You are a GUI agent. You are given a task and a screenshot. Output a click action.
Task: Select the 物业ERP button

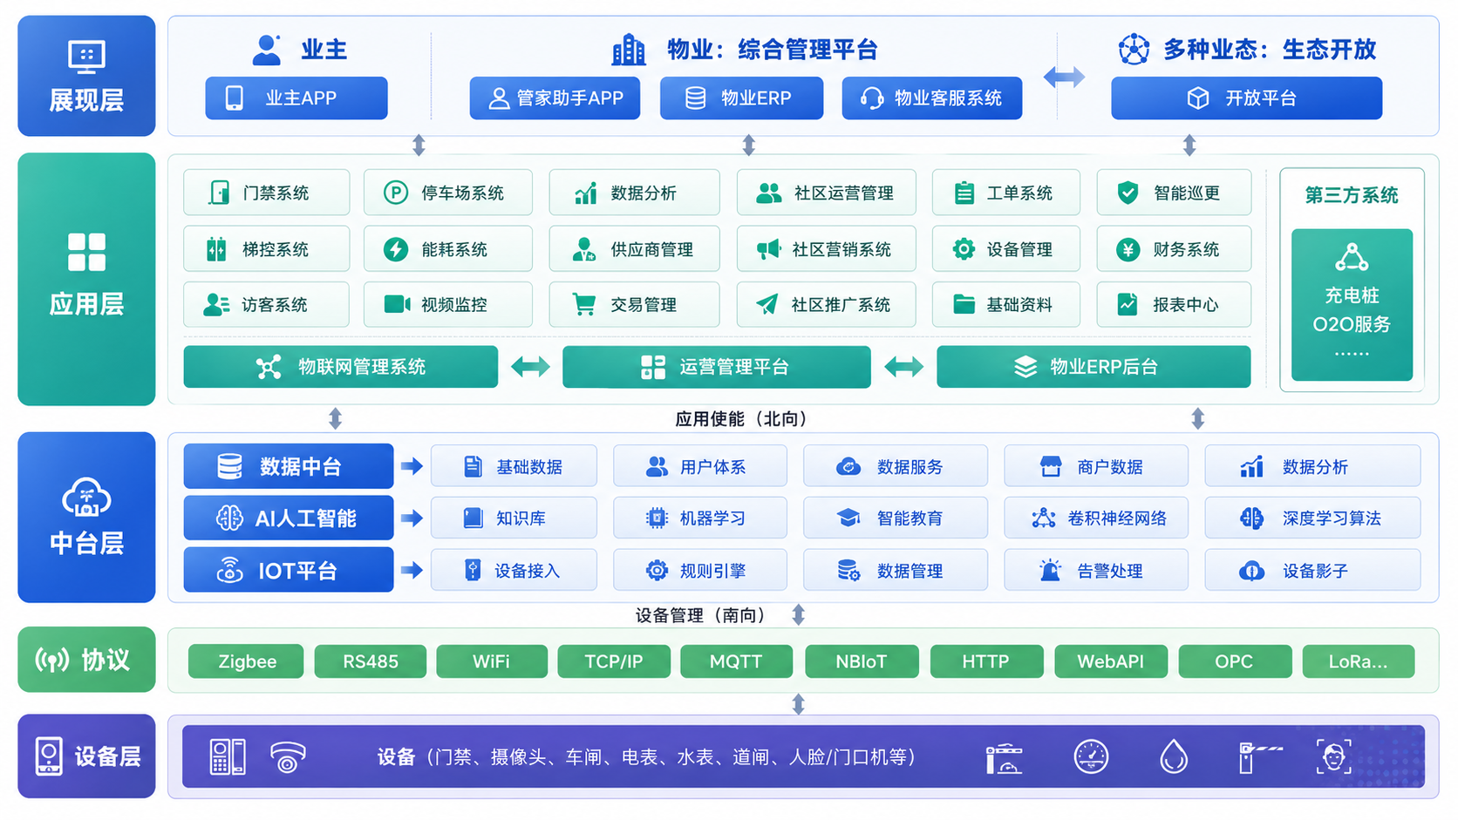point(741,98)
